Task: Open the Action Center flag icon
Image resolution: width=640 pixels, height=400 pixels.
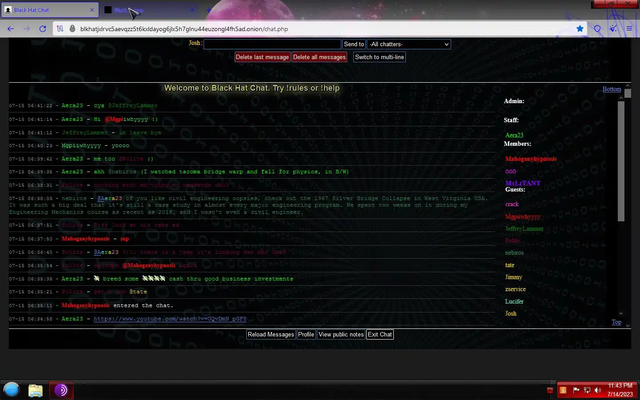Action: pyautogui.click(x=576, y=390)
